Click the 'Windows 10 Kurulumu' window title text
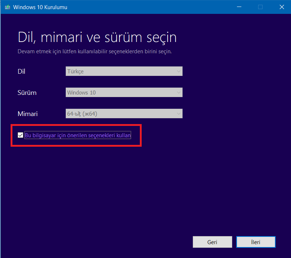 pos(40,7)
